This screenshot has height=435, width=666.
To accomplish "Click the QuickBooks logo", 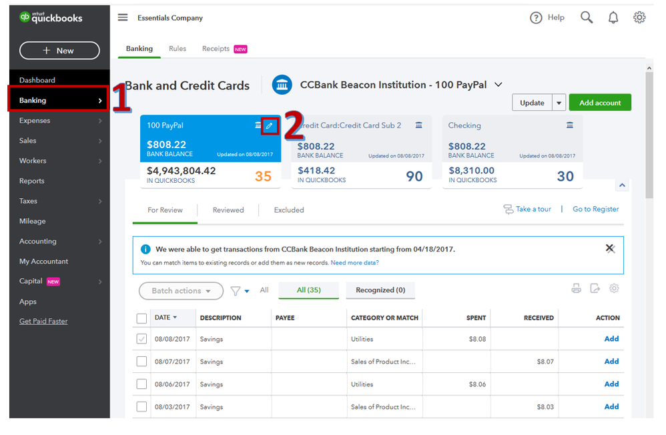I will [51, 17].
